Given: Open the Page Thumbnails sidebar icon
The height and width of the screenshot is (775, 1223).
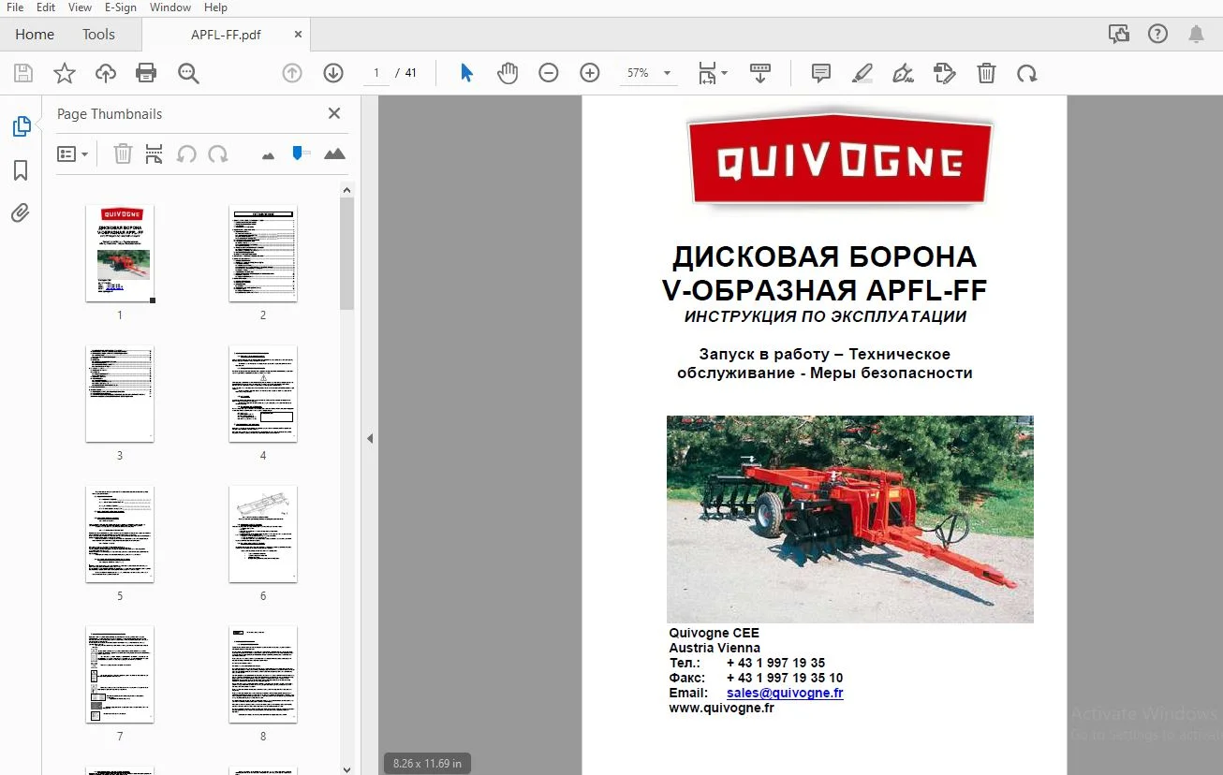Looking at the screenshot, I should coord(21,126).
